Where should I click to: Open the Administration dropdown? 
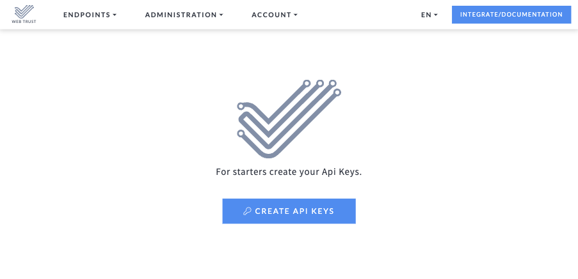pos(184,15)
